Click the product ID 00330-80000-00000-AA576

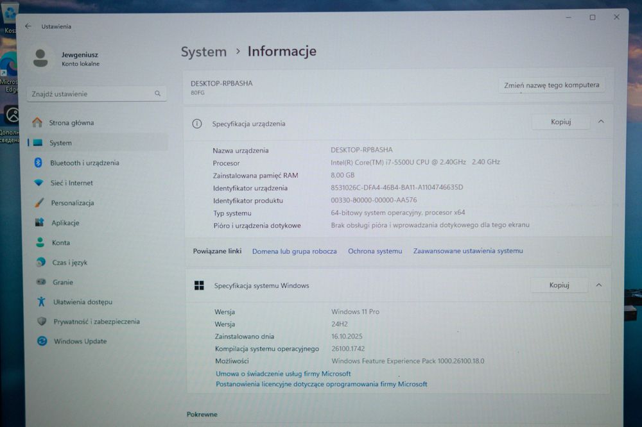374,200
